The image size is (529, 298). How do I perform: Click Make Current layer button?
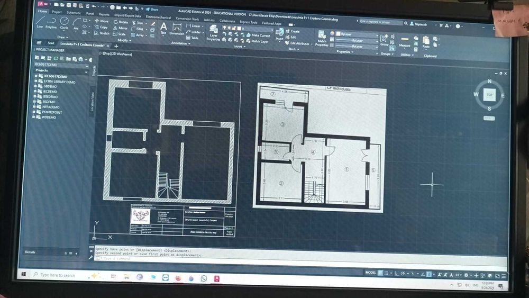click(258, 35)
